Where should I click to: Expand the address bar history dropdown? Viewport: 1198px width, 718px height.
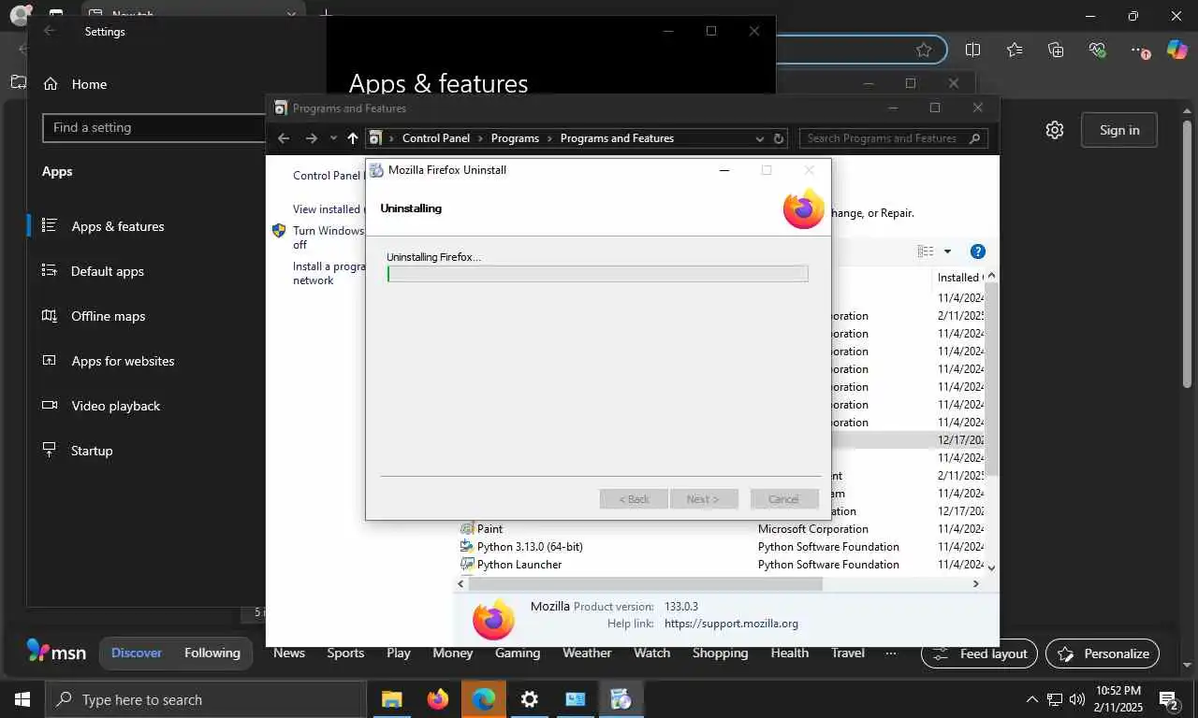(x=759, y=138)
